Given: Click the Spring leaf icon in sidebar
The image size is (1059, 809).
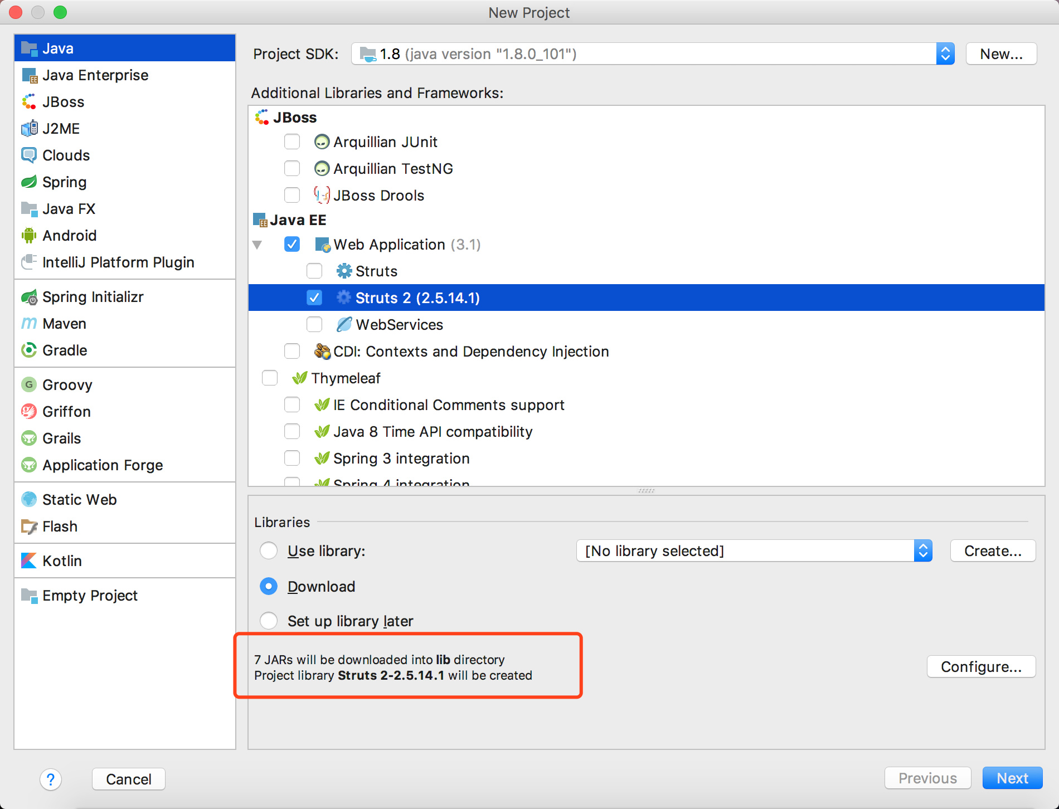Looking at the screenshot, I should pos(29,182).
